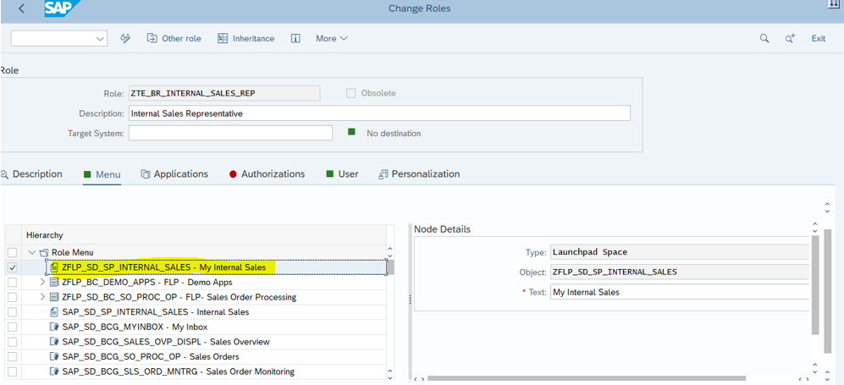
Task: Click into the Target System field
Action: pyautogui.click(x=230, y=133)
